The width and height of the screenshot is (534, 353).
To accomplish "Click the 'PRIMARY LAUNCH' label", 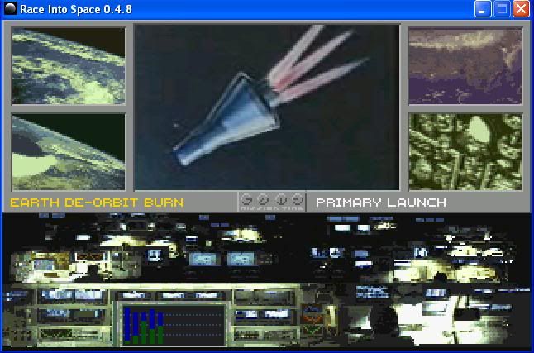I will [x=381, y=203].
